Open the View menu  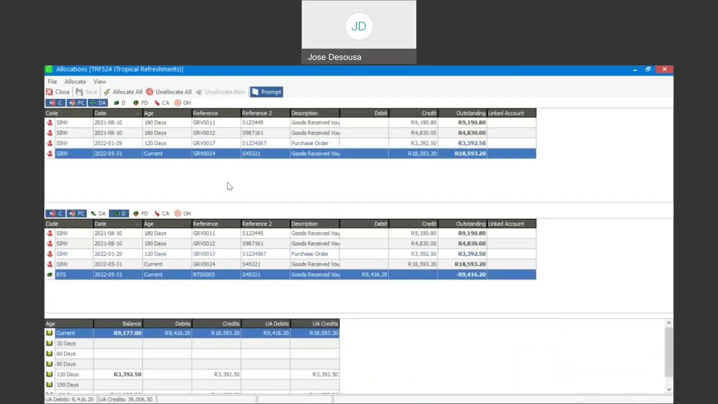click(x=99, y=81)
